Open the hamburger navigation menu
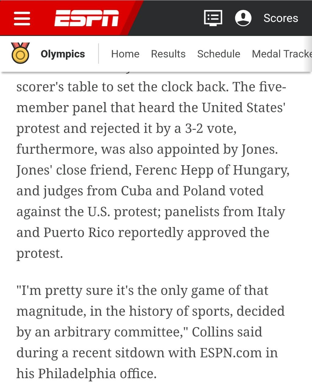 [x=22, y=18]
